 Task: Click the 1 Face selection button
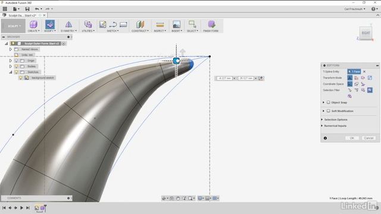(354, 71)
